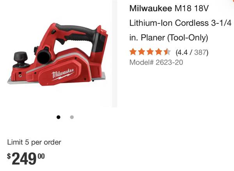
Task: Select the Model# 2623-20 text
Action: click(x=156, y=62)
